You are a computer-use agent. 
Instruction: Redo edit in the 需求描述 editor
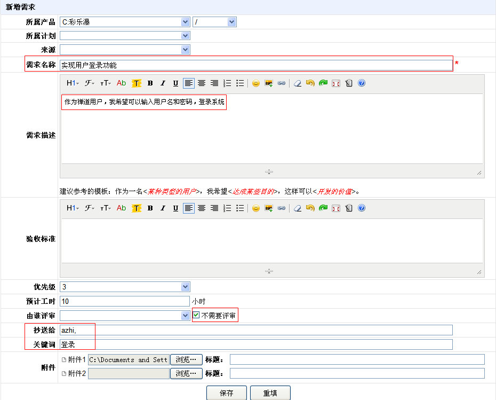[323, 83]
